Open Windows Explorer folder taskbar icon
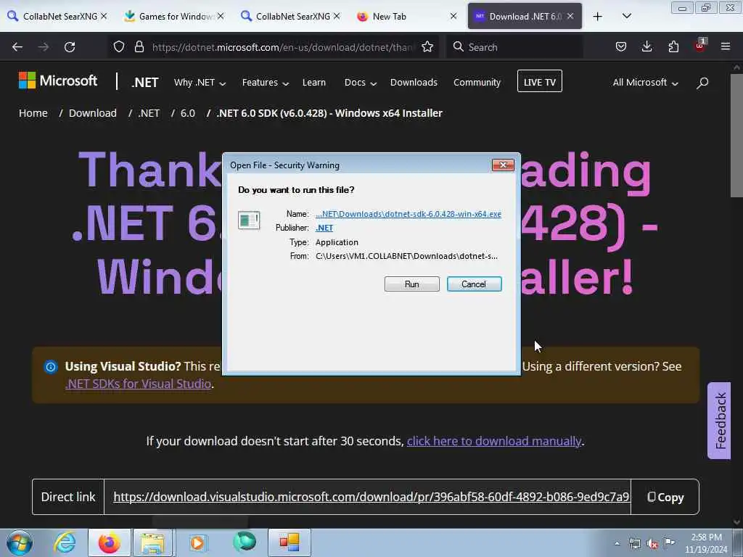Screen dimensions: 743x557 (152, 542)
